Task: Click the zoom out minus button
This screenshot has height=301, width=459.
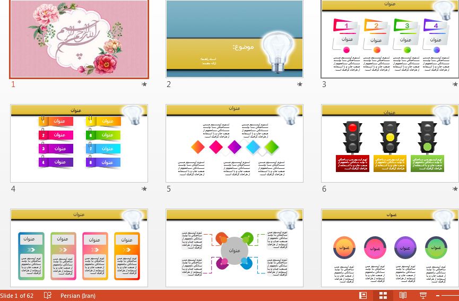Action: (438, 295)
